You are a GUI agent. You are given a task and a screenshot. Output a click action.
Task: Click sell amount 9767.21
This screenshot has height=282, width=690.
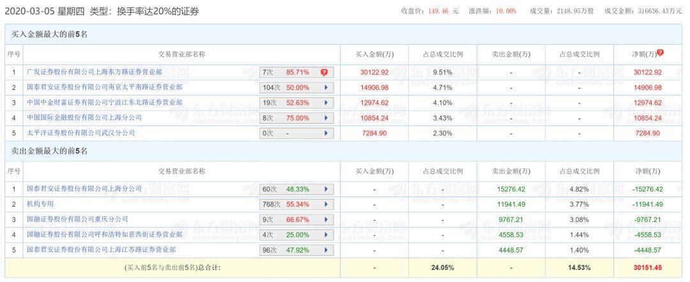[x=511, y=219]
